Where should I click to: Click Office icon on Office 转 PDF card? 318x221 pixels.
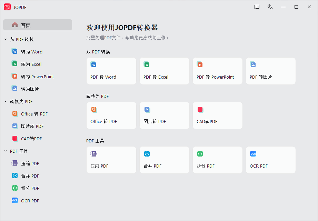(x=94, y=110)
